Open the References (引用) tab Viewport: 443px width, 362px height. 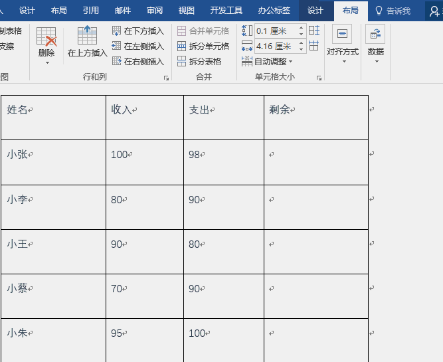point(91,11)
